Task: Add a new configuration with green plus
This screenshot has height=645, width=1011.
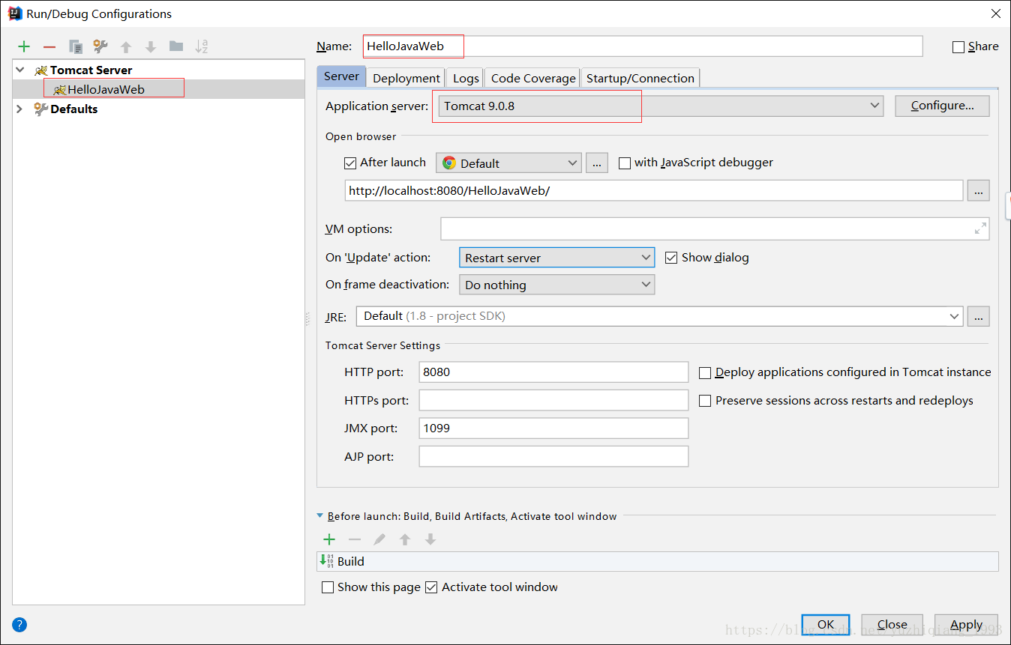Action: pos(24,46)
